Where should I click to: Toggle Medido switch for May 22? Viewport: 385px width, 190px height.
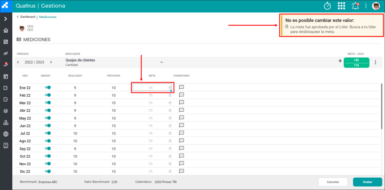(48, 118)
